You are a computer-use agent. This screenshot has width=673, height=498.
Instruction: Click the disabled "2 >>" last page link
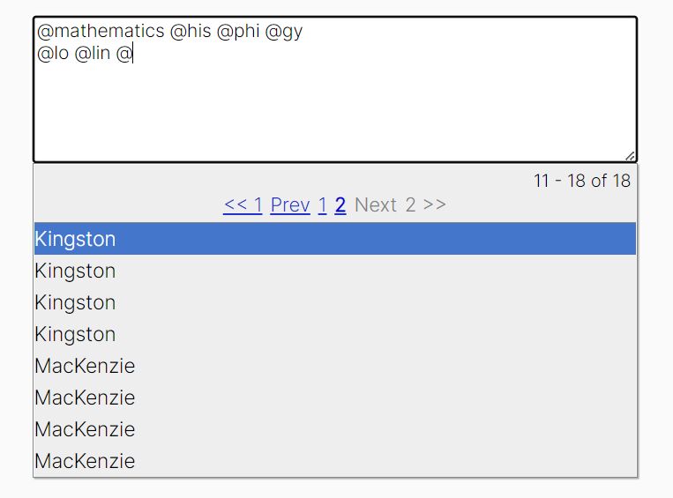[425, 205]
